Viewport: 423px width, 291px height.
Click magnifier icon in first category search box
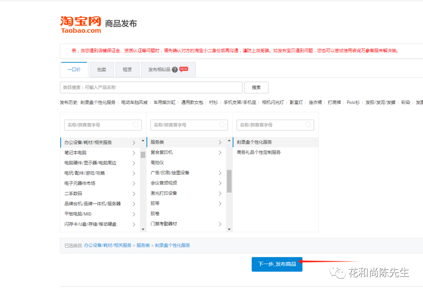[136, 124]
